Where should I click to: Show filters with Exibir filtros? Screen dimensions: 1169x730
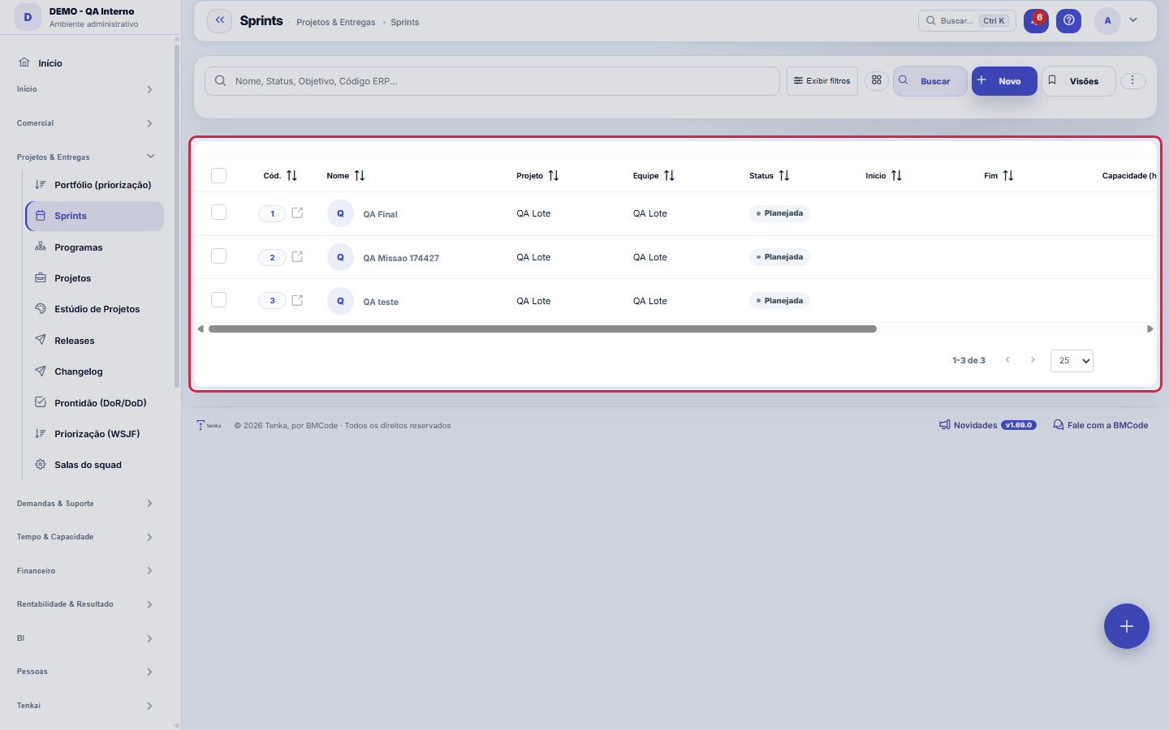822,81
